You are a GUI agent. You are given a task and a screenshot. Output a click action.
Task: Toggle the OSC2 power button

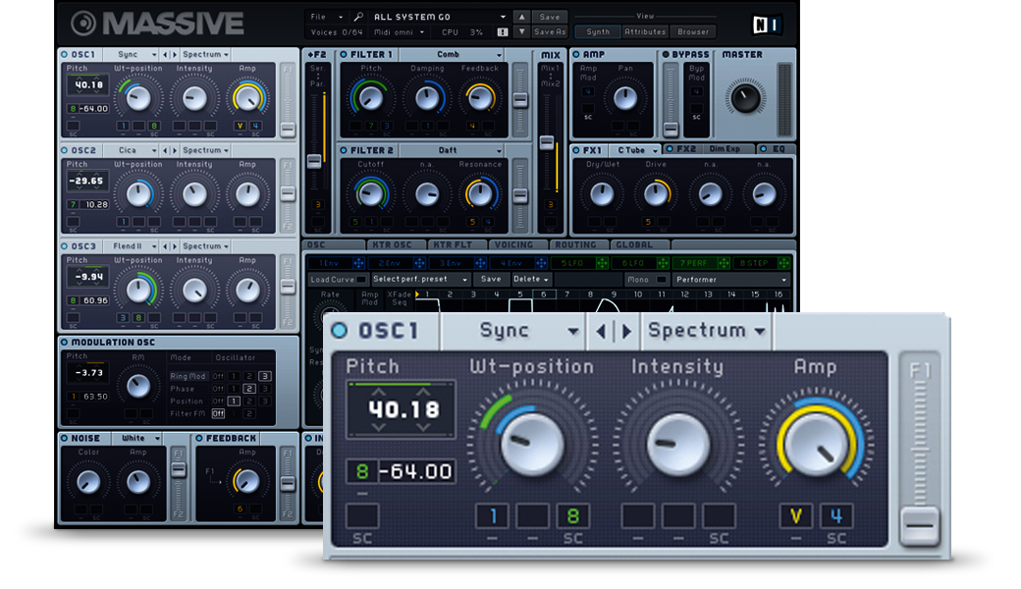coord(65,150)
